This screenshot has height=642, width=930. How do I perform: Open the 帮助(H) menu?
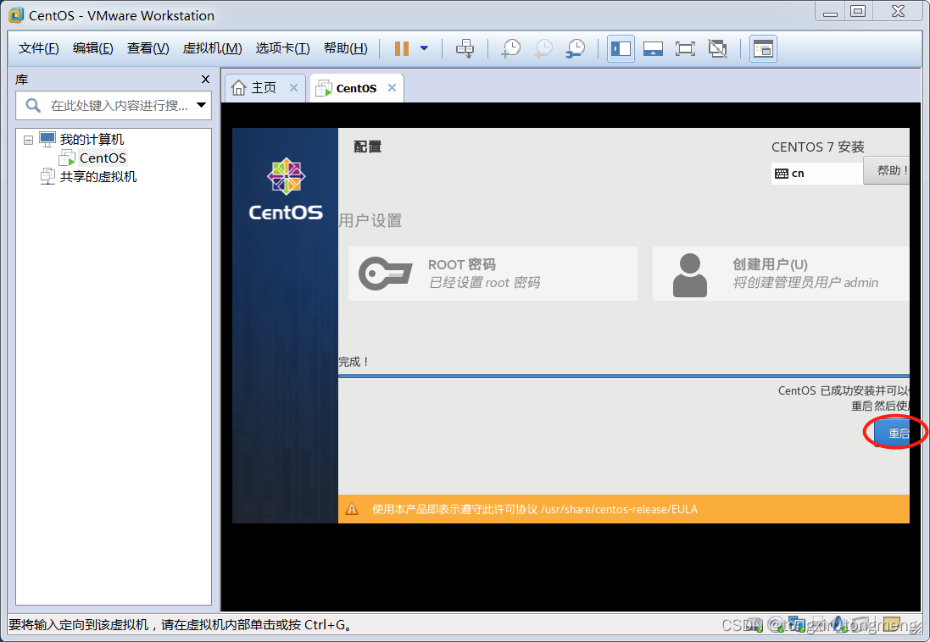[345, 48]
